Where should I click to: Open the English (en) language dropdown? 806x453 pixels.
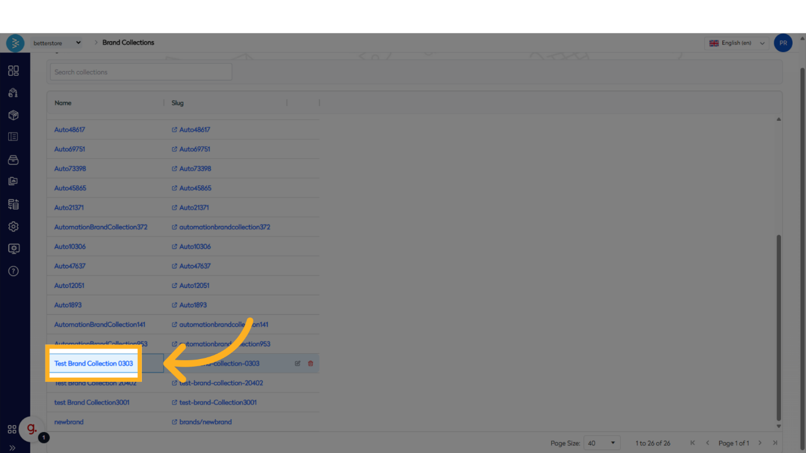736,43
